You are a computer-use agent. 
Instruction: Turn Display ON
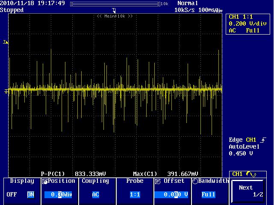click(x=30, y=194)
